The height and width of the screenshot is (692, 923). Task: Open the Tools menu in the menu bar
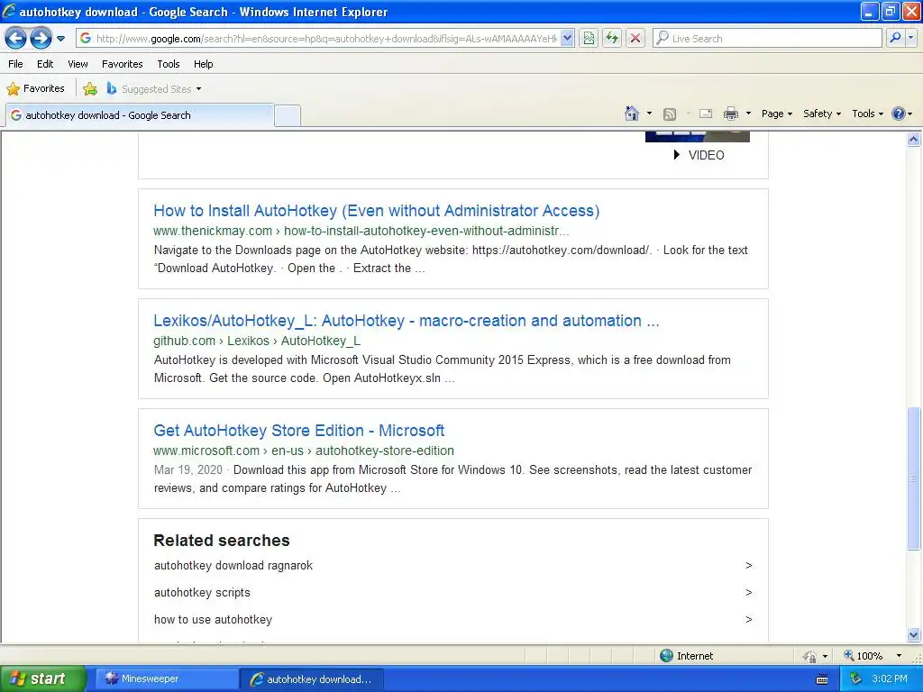(169, 64)
